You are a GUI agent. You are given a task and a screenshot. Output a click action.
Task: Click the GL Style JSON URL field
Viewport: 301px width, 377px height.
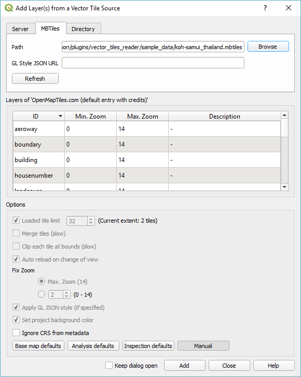click(x=153, y=63)
